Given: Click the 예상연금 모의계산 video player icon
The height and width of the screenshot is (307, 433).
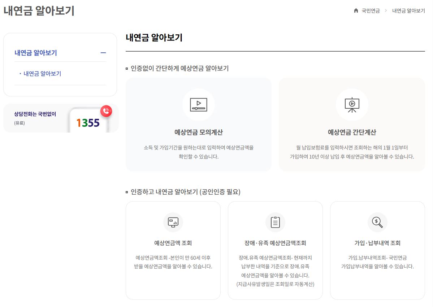Looking at the screenshot, I should (x=199, y=105).
